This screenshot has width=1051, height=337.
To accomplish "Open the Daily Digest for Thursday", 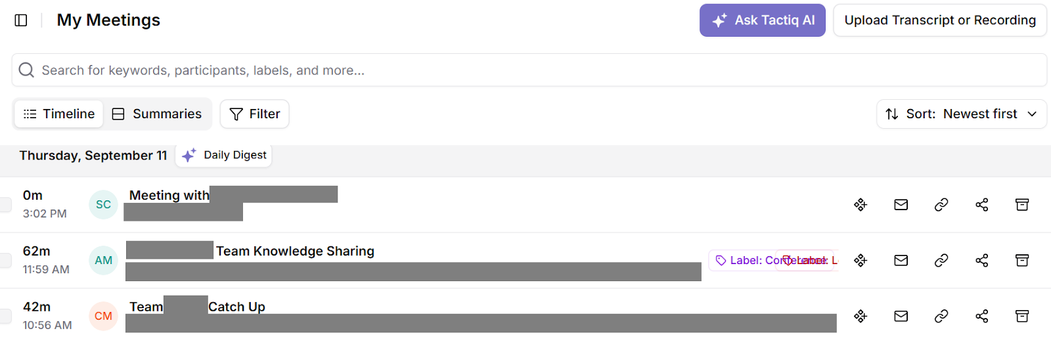I will click(x=224, y=156).
